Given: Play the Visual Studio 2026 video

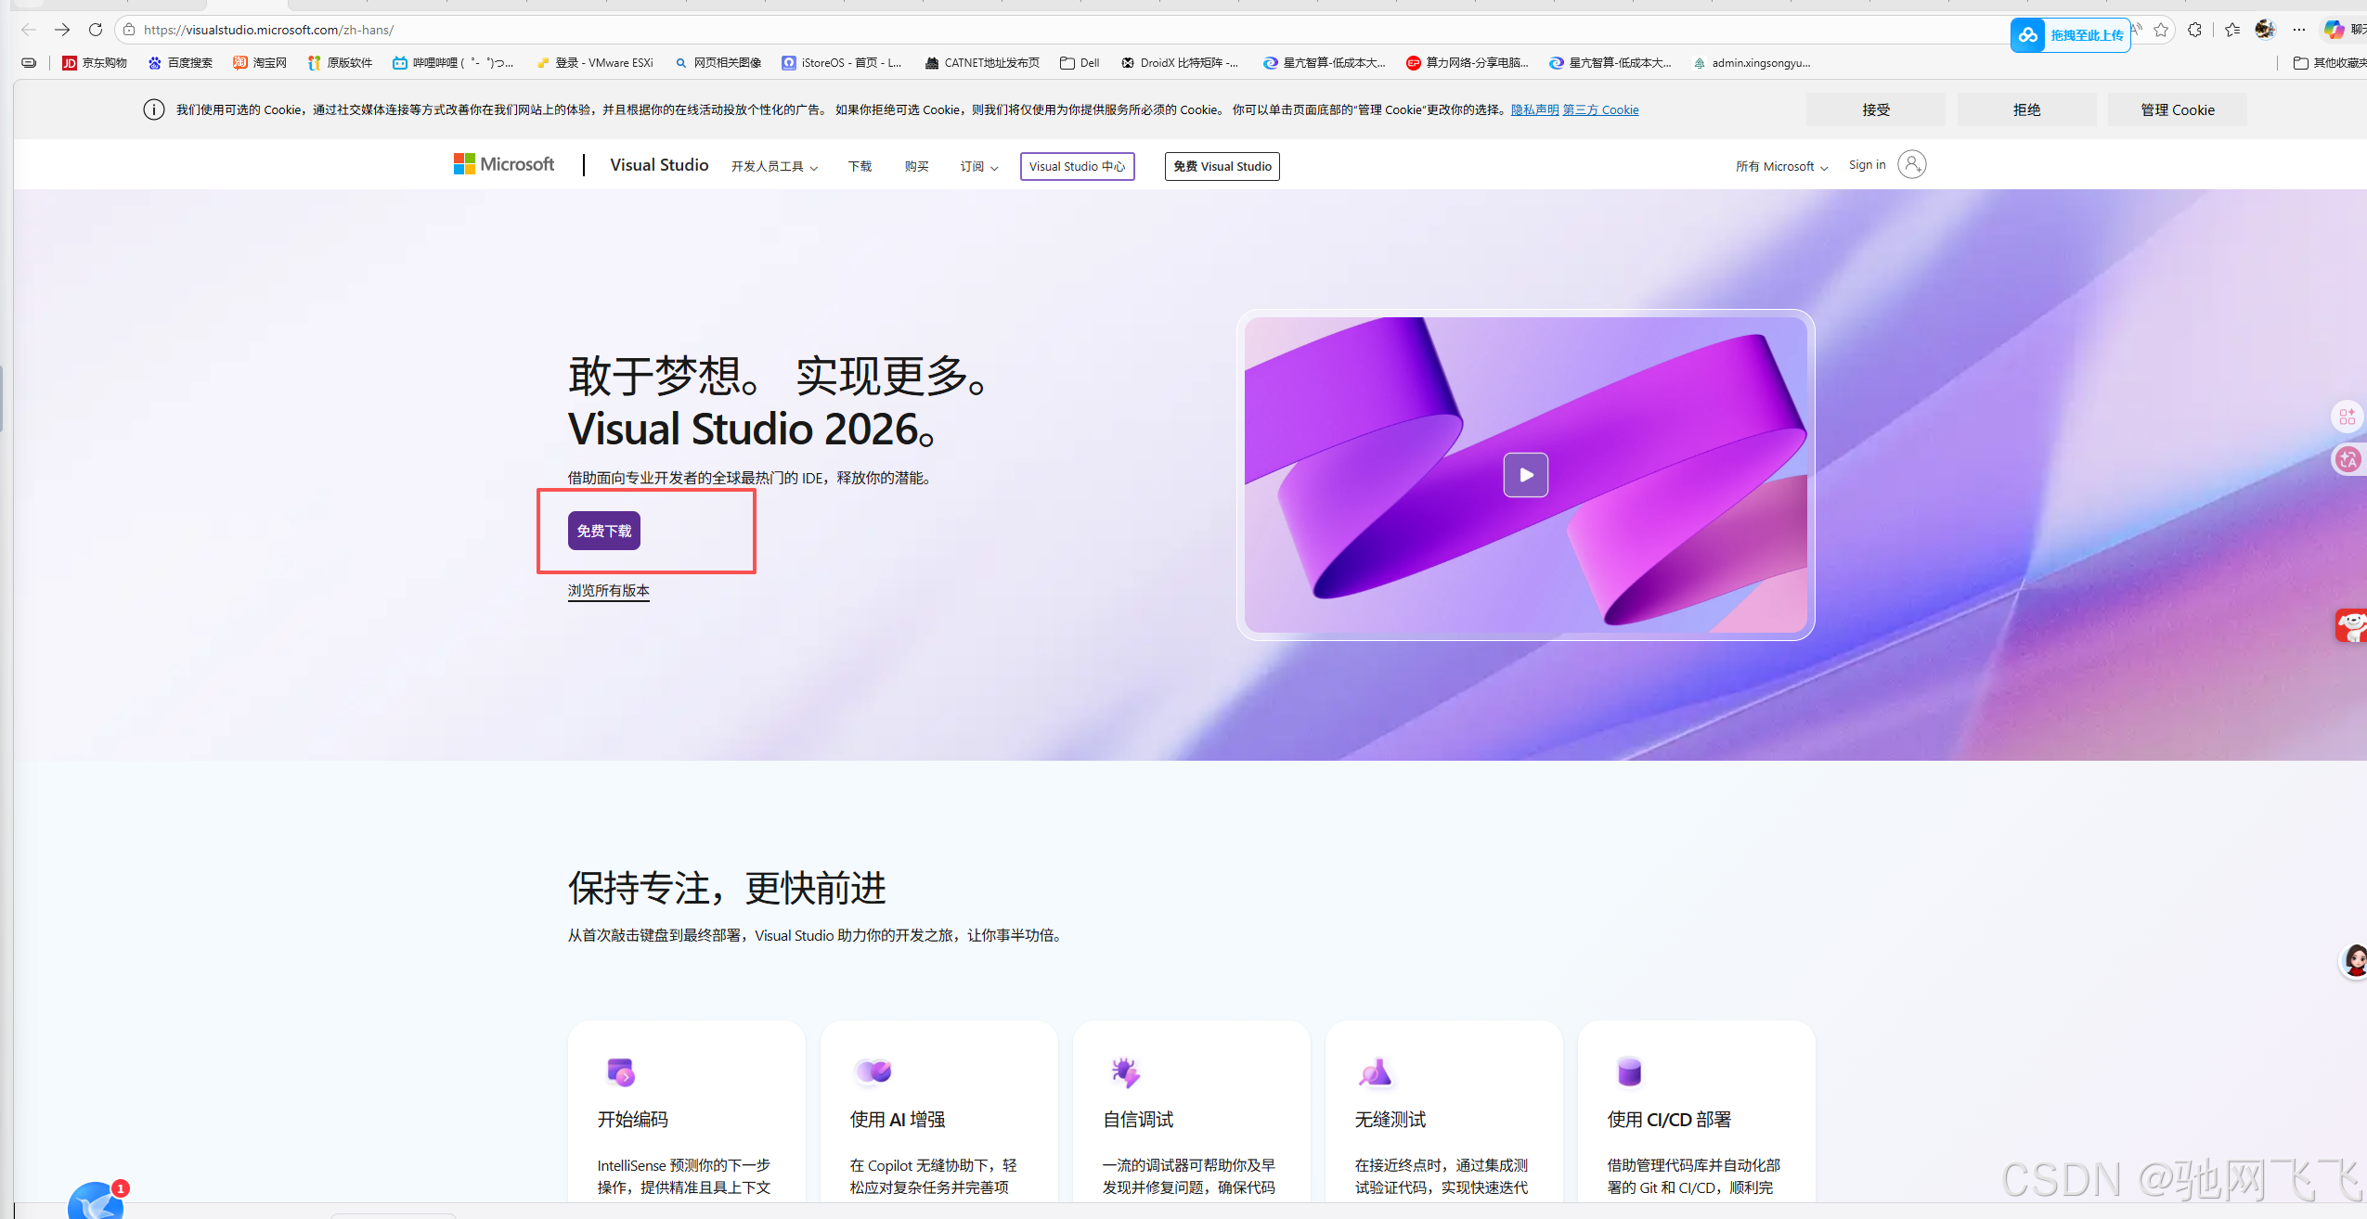Looking at the screenshot, I should click(1525, 474).
